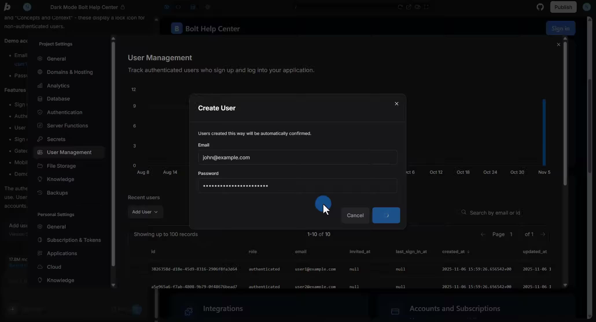
Task: Open the Cloud icon in Personal Settings
Action: click(40, 267)
